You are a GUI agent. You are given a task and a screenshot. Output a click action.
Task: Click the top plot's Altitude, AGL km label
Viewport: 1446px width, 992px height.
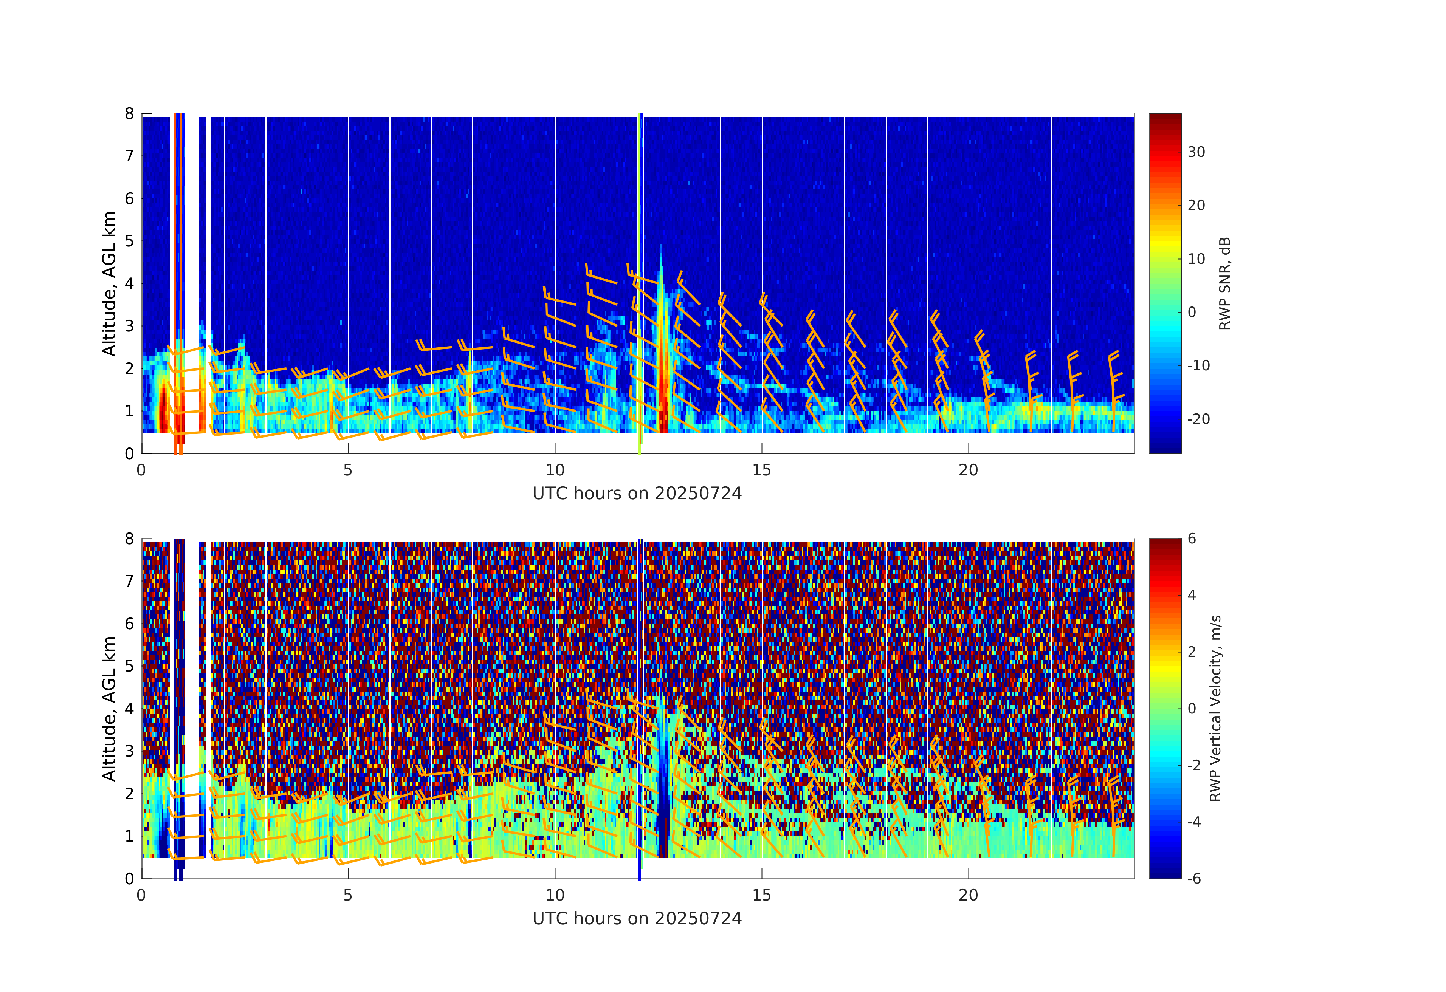tap(109, 283)
